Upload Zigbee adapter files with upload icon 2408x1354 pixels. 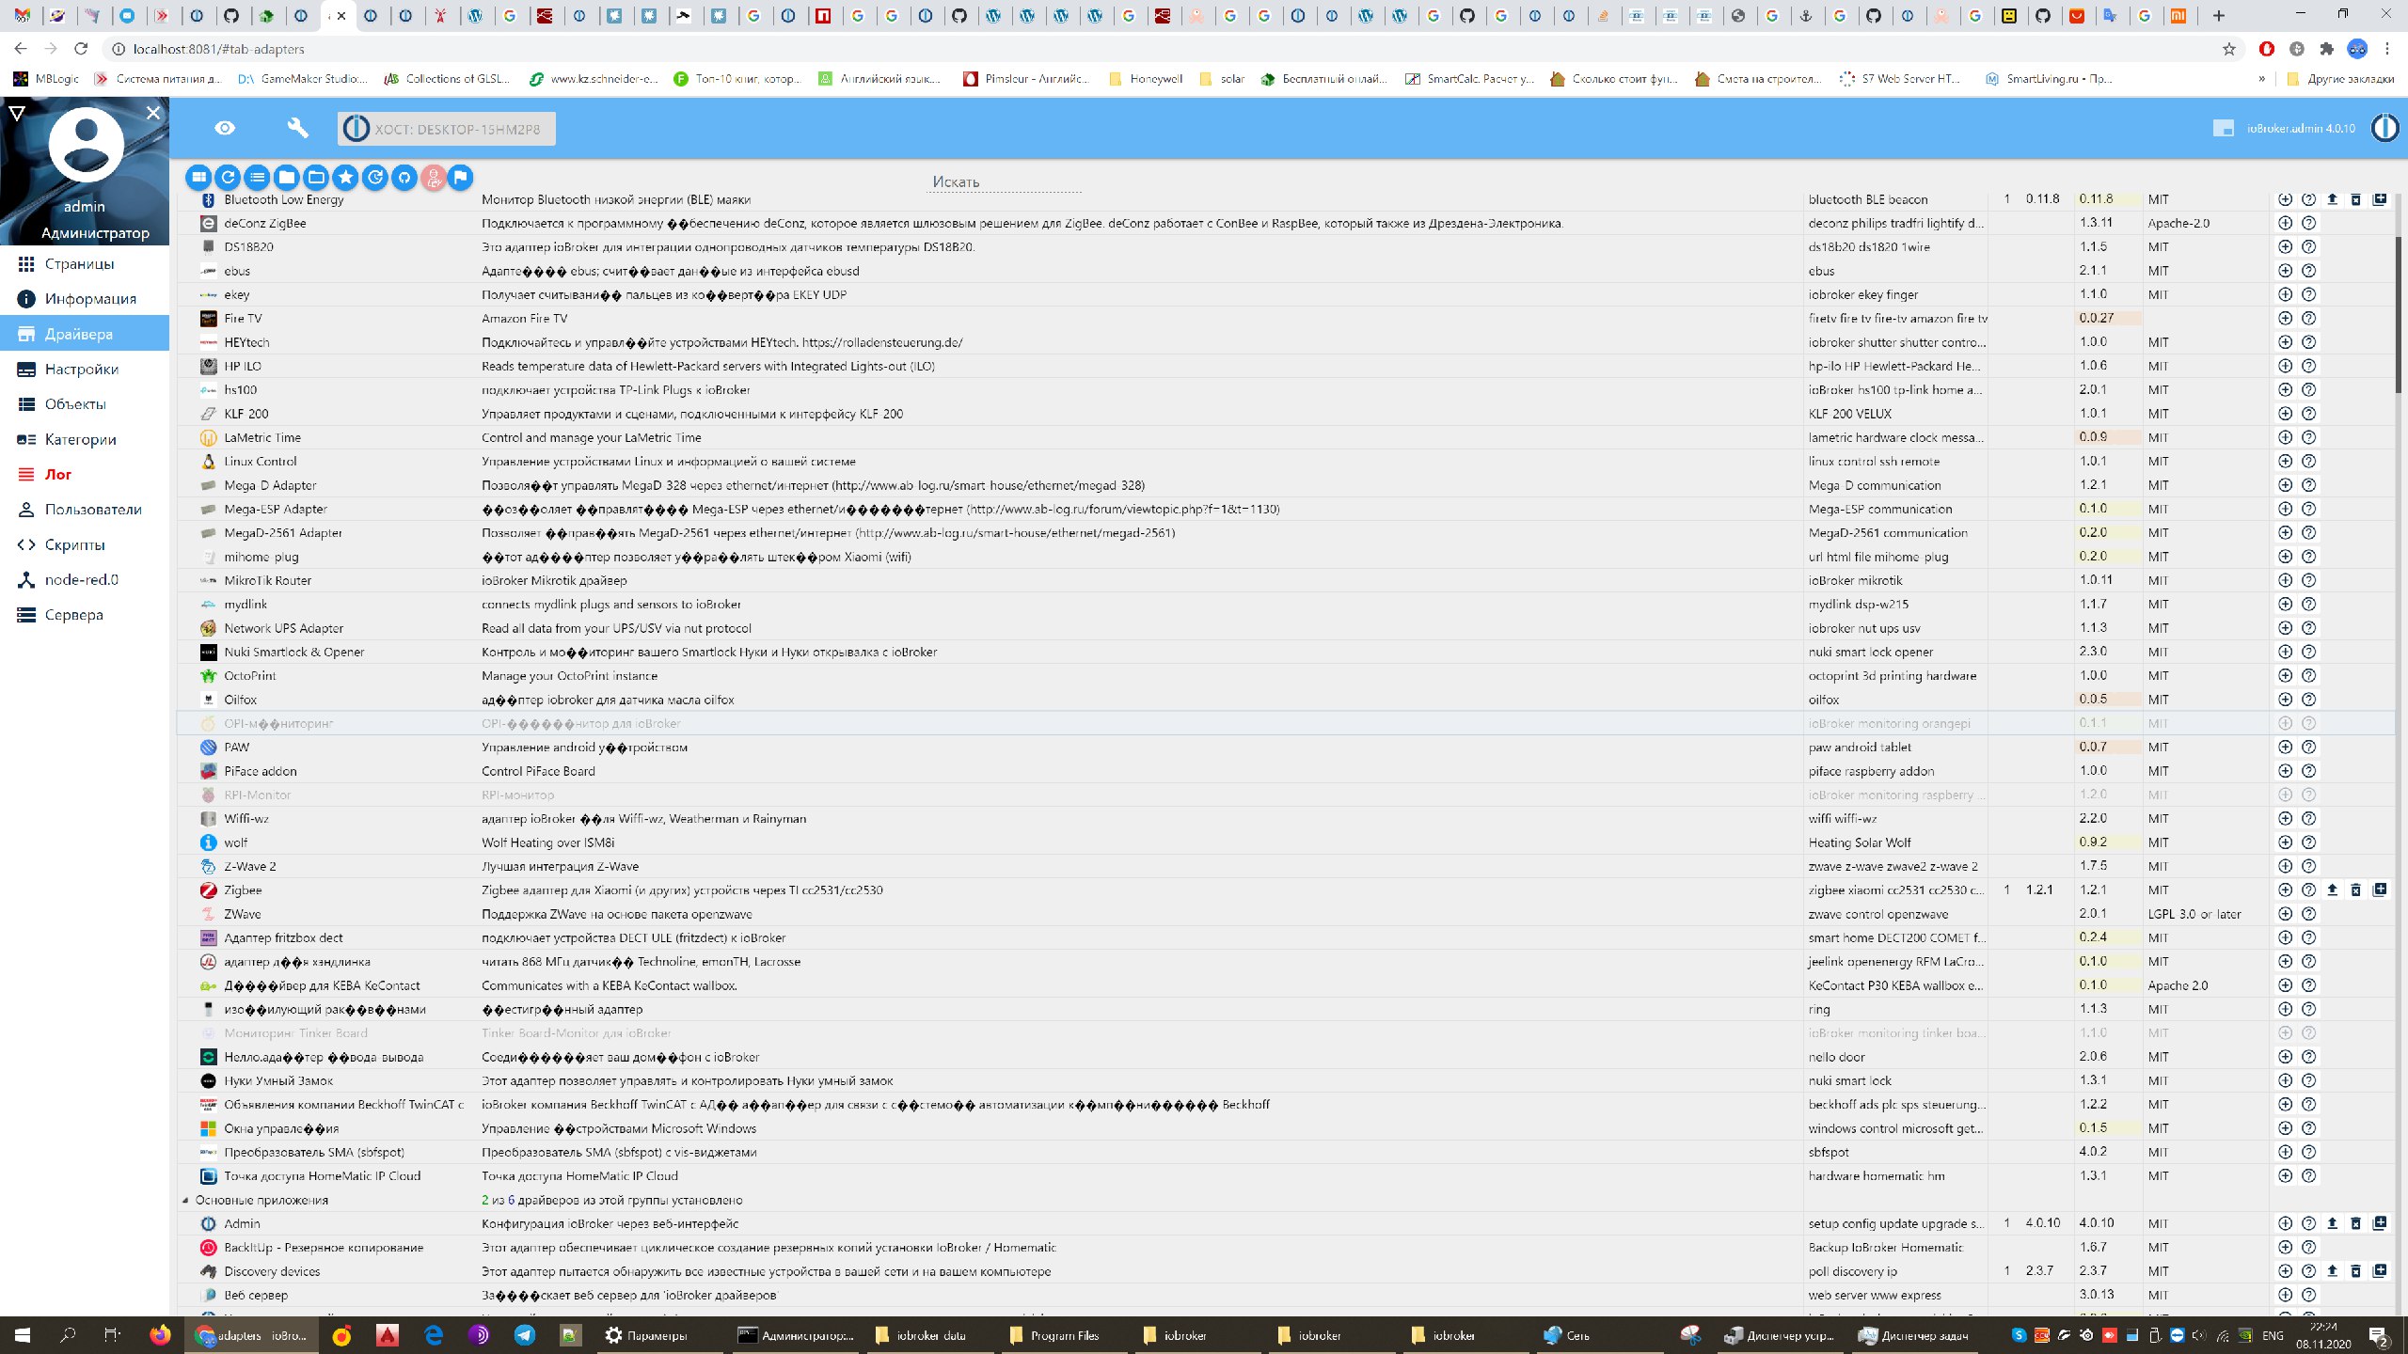point(2332,890)
